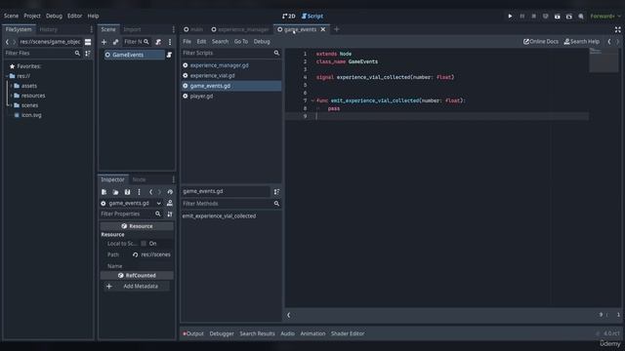This screenshot has width=625, height=351.
Task: Select the GameEvents node
Action: [x=135, y=55]
